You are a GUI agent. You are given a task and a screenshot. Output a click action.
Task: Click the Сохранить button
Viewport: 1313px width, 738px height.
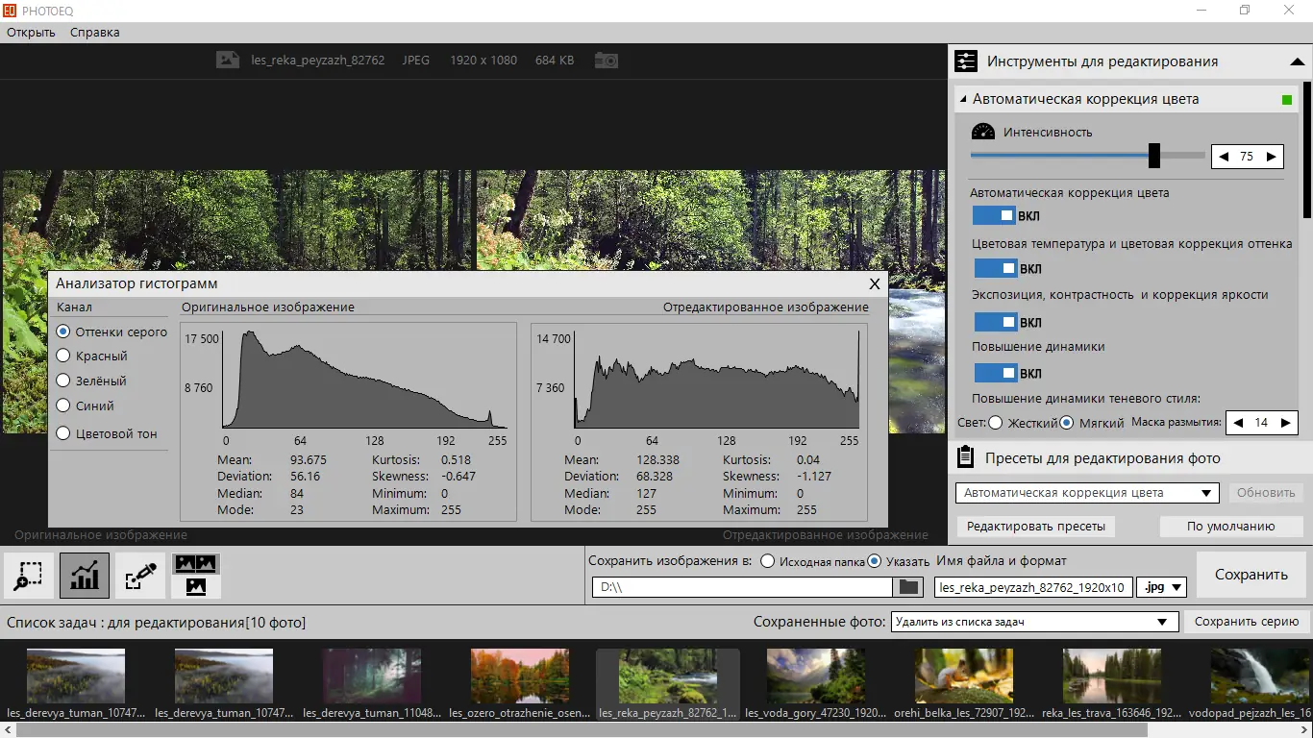tap(1251, 575)
